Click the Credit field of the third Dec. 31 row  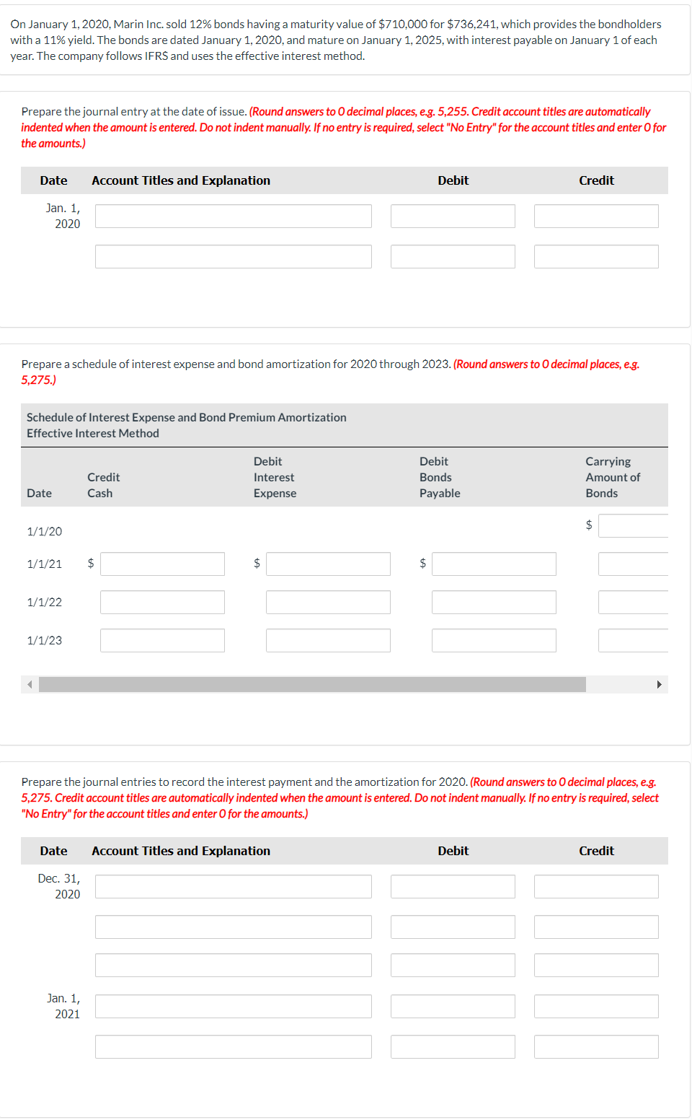(595, 965)
